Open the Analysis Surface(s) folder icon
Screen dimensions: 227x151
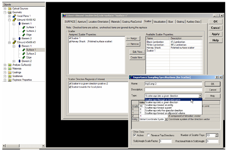10,65
